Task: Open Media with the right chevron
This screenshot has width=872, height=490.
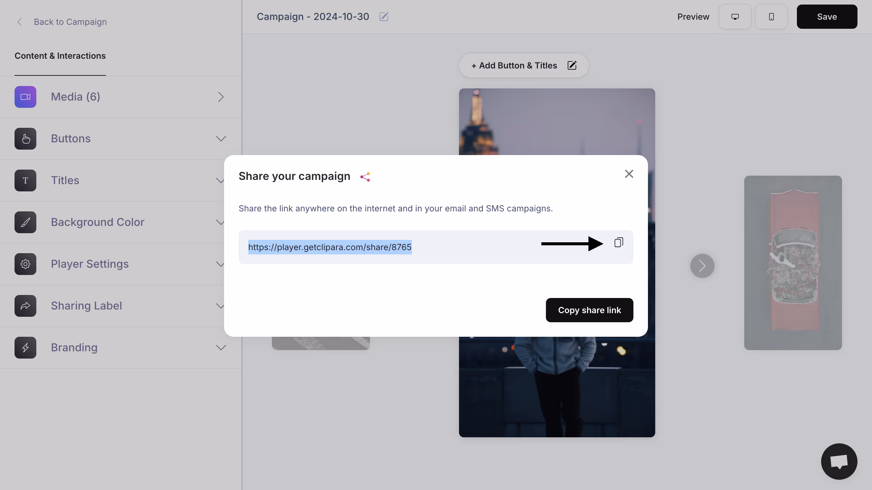Action: pyautogui.click(x=221, y=97)
